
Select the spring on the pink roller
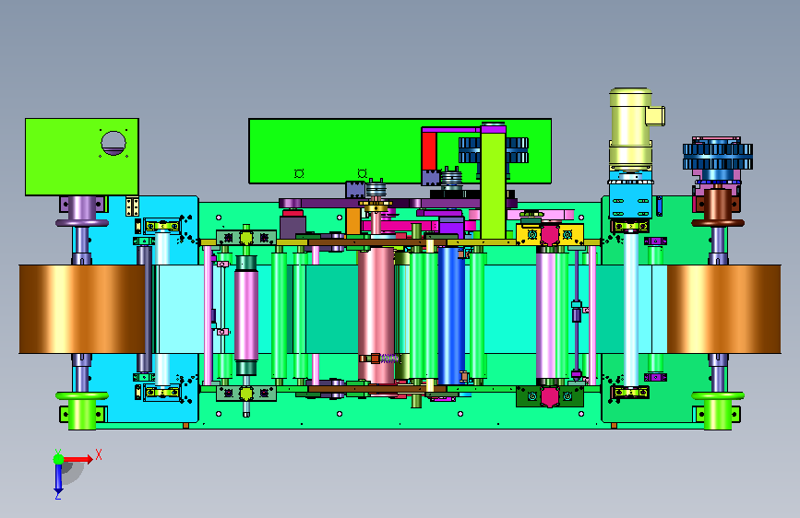coord(389,359)
